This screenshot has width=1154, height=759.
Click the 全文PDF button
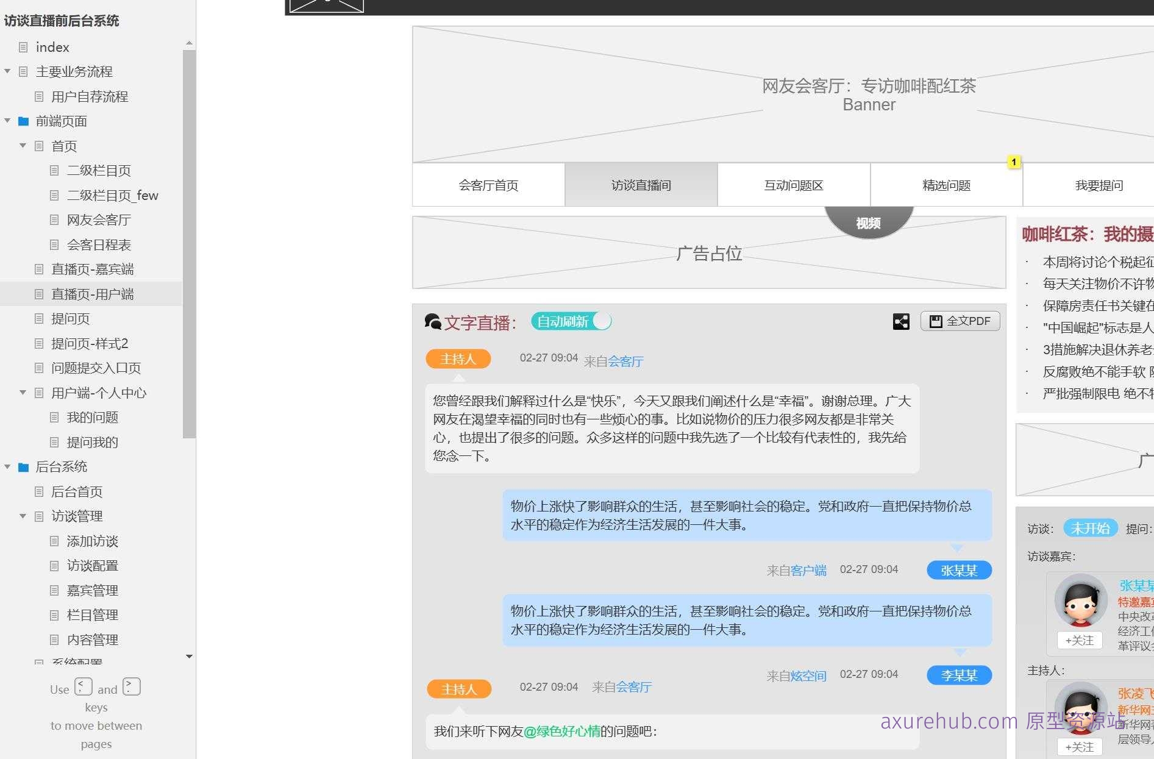[960, 321]
